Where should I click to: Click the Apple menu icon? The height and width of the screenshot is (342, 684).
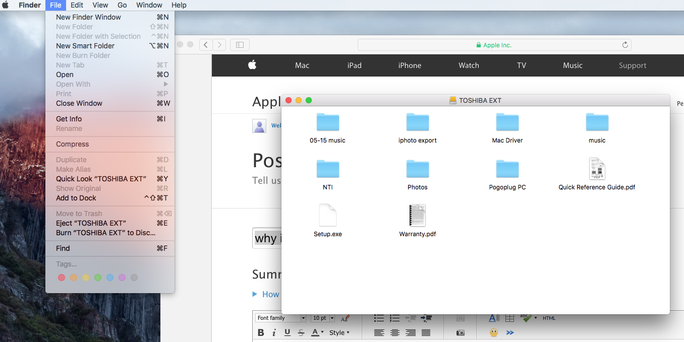tap(6, 5)
